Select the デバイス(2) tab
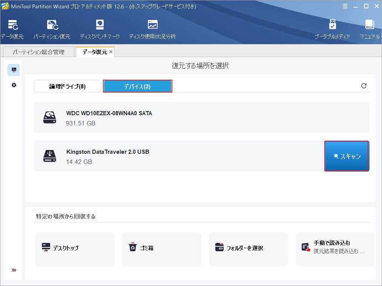Image resolution: width=382 pixels, height=286 pixels. click(137, 86)
